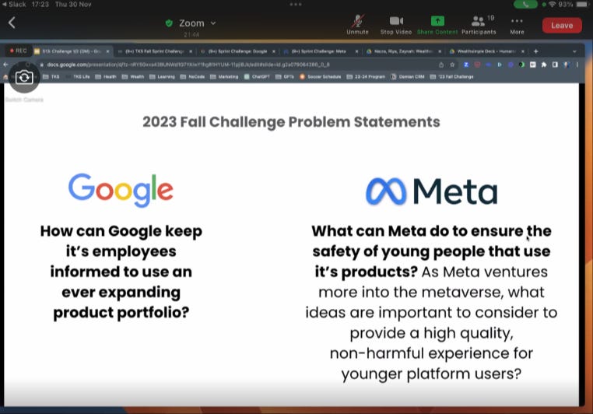Switch to the Sprint Challenge: Google tab
Screen dimensions: 593x414
(237, 51)
